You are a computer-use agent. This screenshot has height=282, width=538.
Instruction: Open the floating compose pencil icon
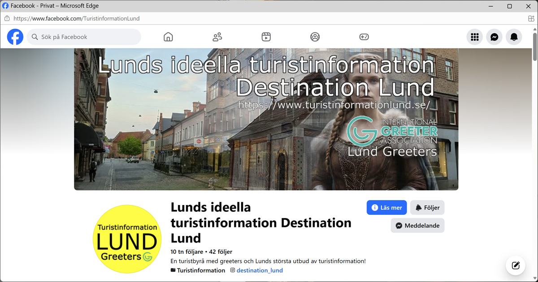coord(515,265)
